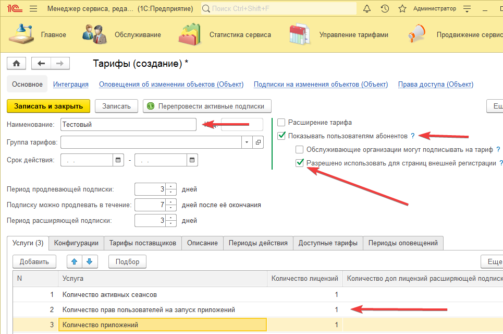Open the hamburger main menu
The height and width of the screenshot is (334, 503).
(x=33, y=9)
